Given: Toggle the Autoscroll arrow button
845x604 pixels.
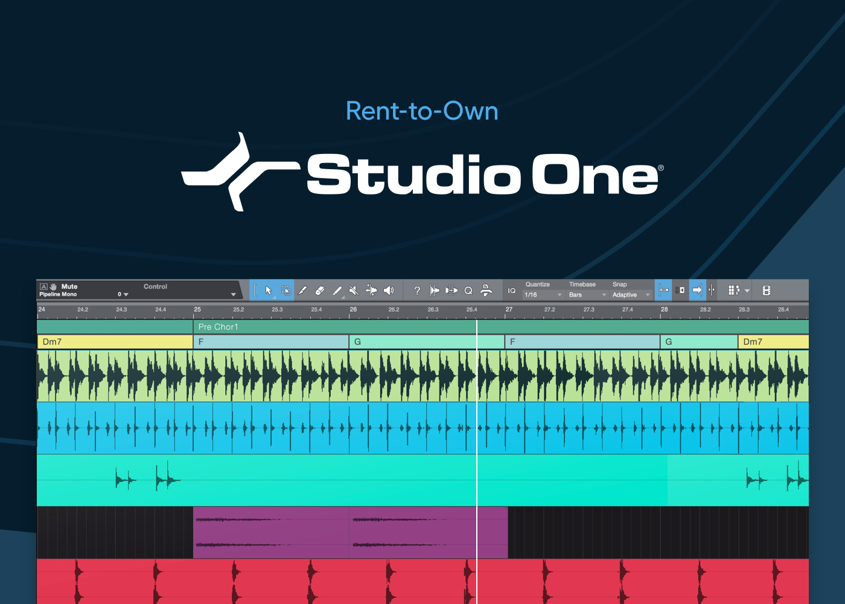Looking at the screenshot, I should [697, 291].
